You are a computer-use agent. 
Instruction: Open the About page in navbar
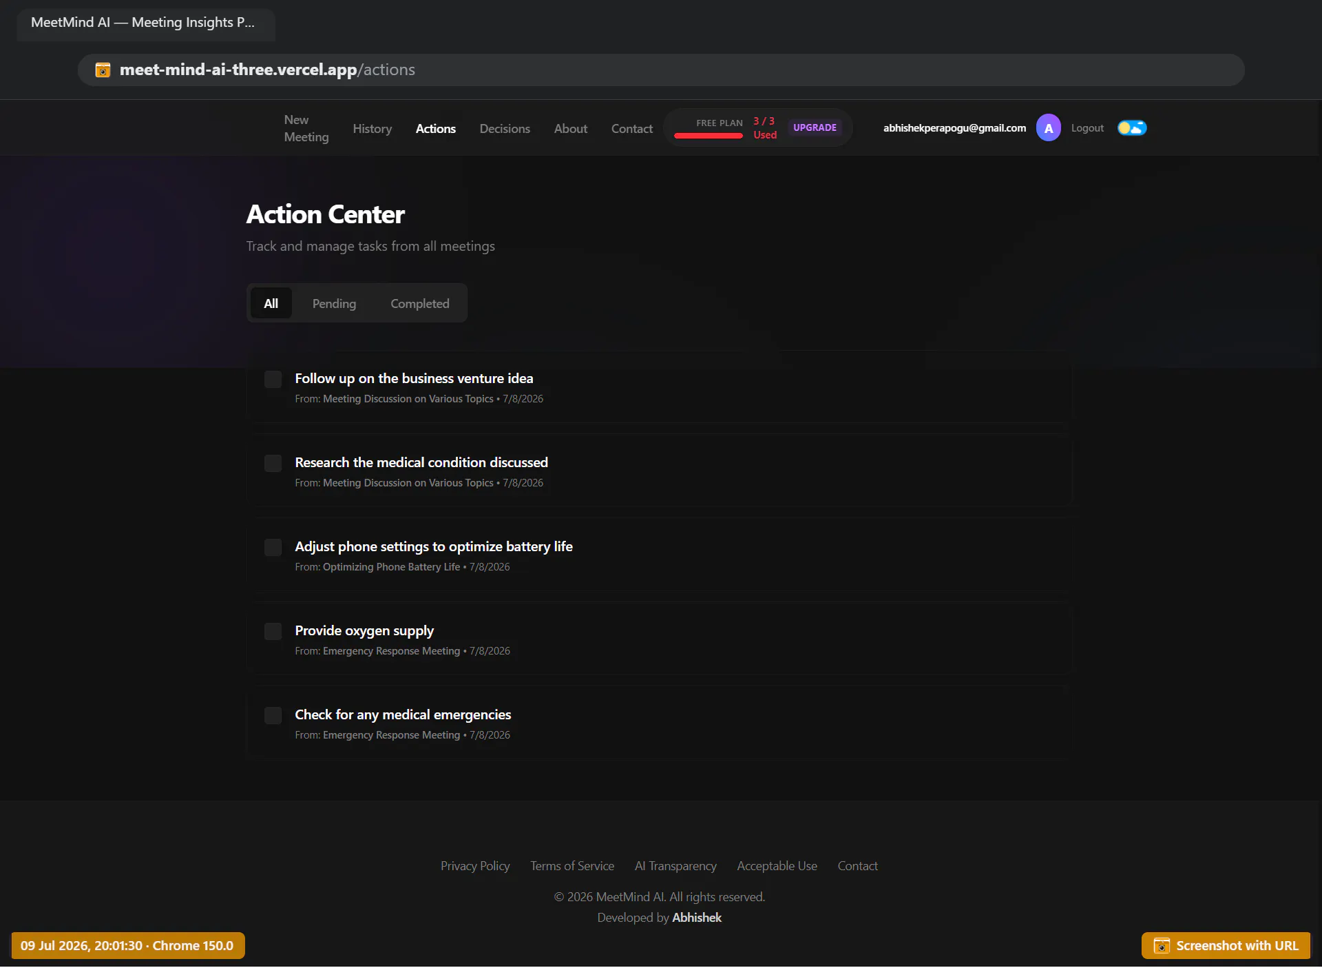click(570, 128)
